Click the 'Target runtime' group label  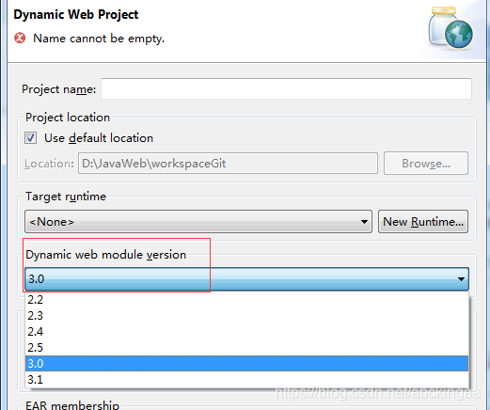[66, 197]
